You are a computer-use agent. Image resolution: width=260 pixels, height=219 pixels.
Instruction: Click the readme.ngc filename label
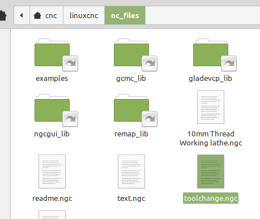(52, 198)
